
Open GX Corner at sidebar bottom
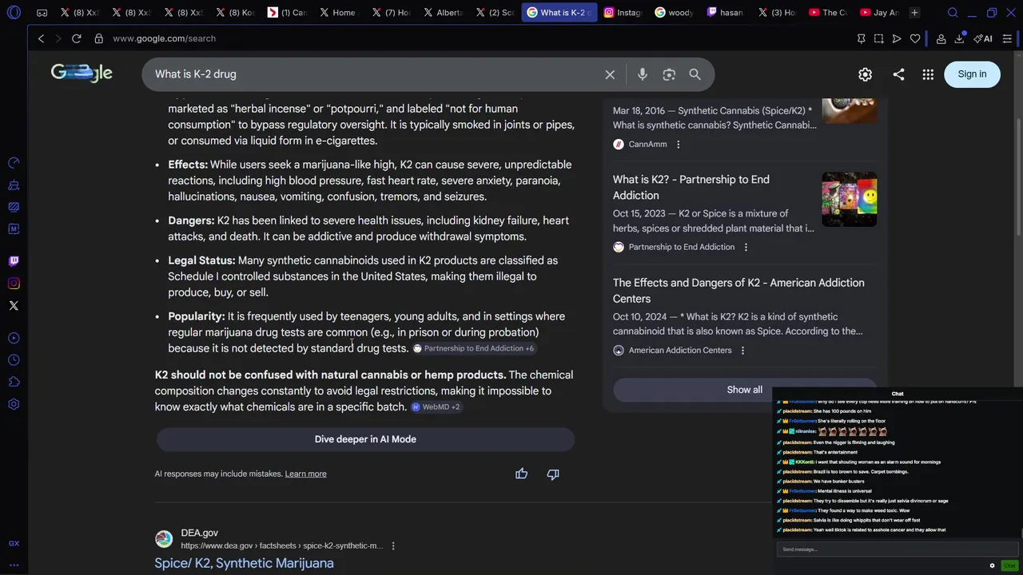tap(14, 544)
